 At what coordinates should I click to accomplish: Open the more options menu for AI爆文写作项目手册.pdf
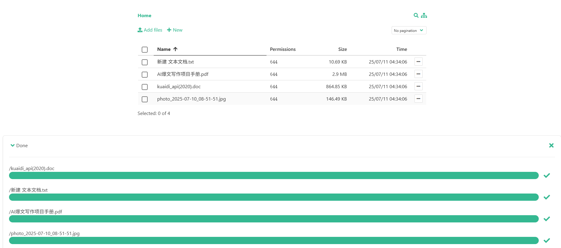[x=418, y=74]
